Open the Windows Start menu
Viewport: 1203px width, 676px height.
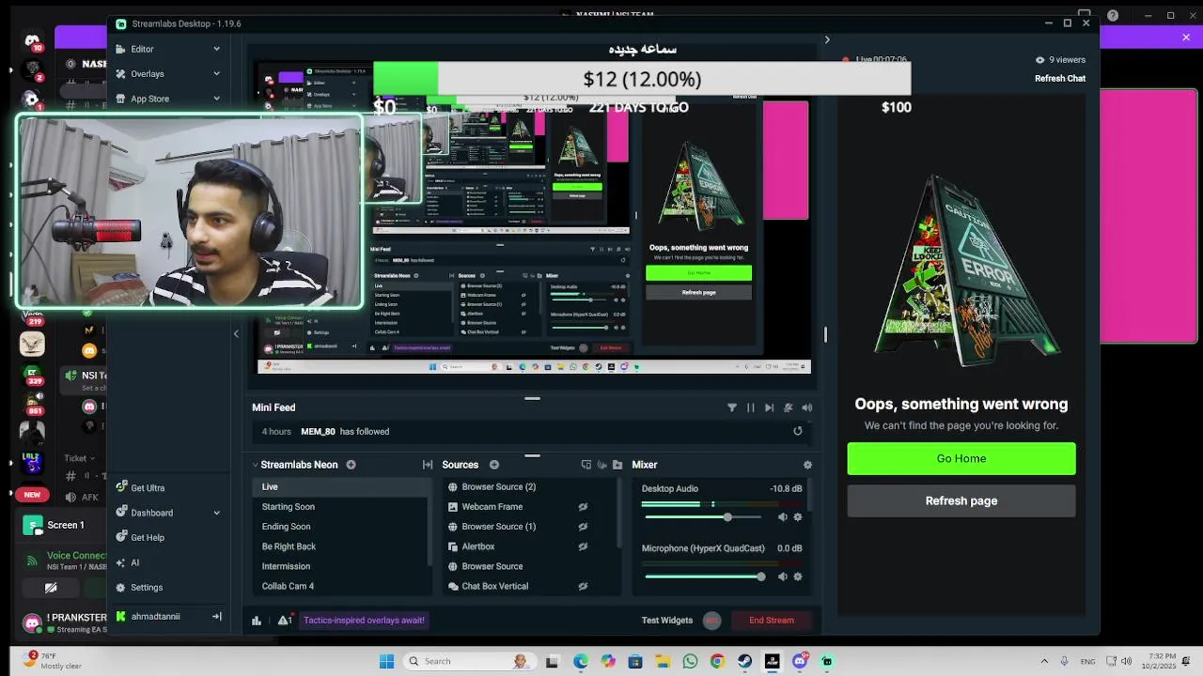click(x=386, y=661)
